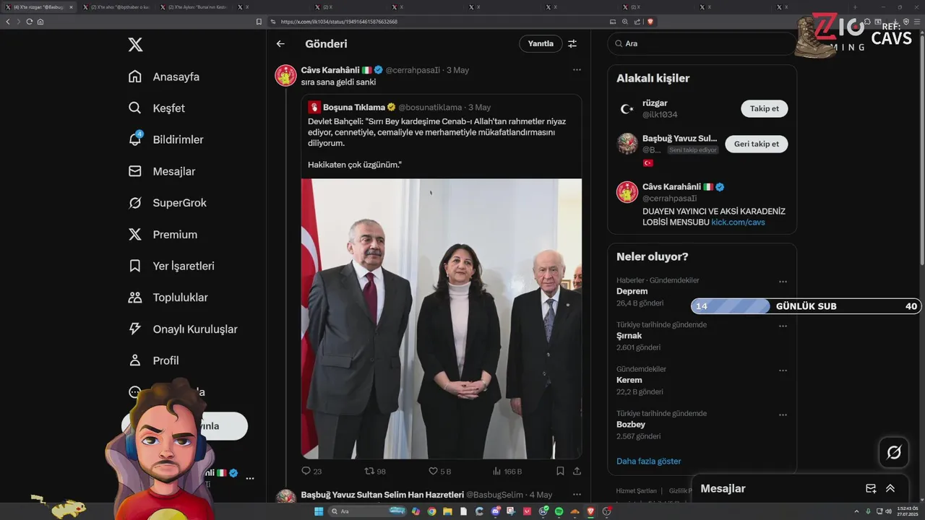The image size is (925, 520).
Task: Open Chrome from the taskbar
Action: [431, 511]
